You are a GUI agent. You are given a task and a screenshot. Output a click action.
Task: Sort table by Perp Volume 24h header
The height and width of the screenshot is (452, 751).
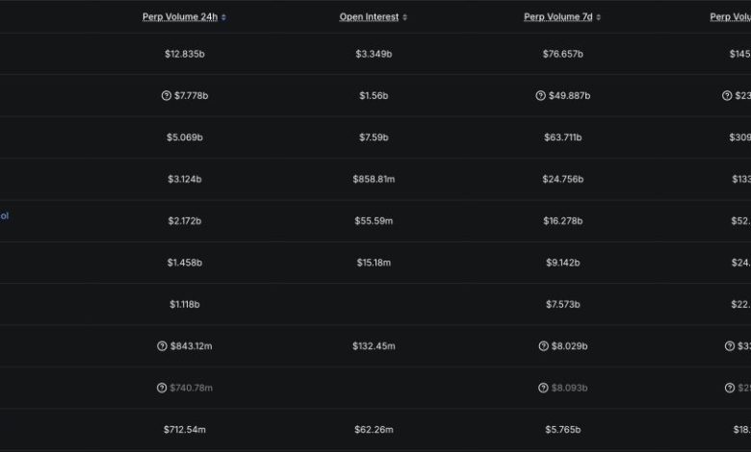(180, 17)
